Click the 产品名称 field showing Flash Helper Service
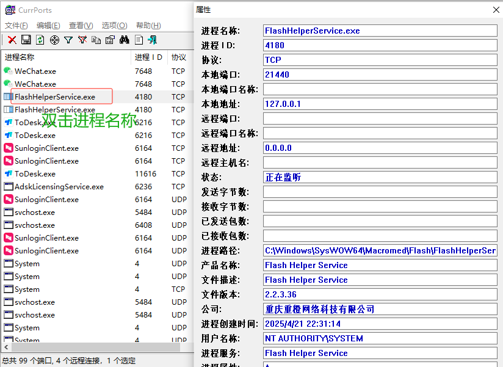 pos(380,265)
